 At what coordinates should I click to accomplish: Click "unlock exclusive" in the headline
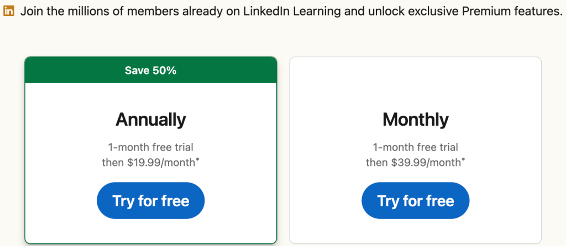(415, 12)
